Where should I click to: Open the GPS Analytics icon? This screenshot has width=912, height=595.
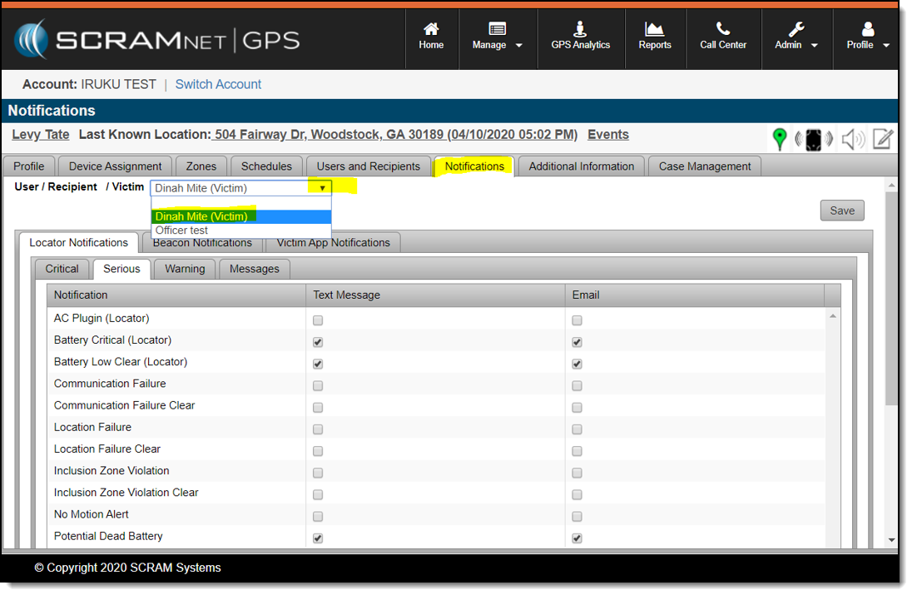tap(580, 30)
